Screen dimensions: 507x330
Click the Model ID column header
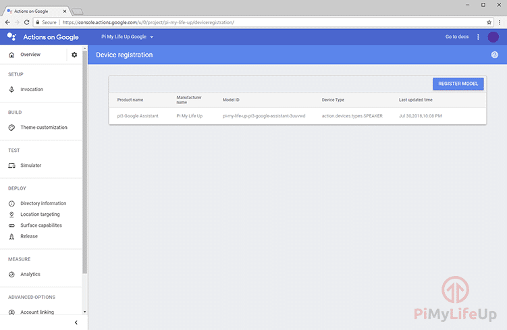point(231,100)
